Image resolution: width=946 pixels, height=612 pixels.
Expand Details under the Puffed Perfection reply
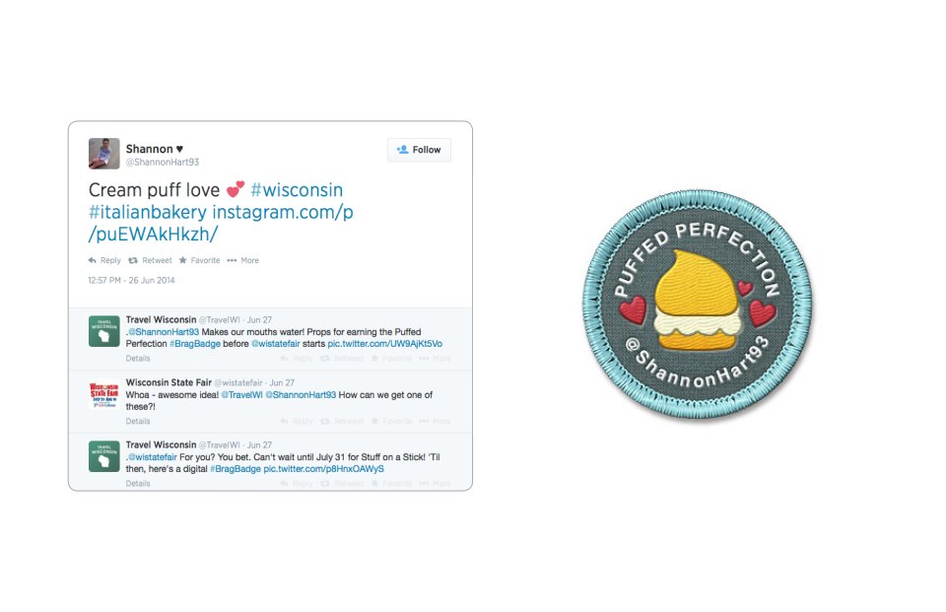[x=138, y=359]
